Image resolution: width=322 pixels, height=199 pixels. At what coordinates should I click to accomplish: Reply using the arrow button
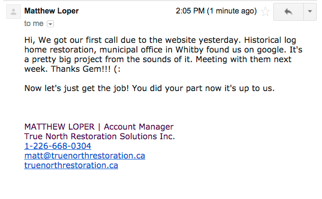[289, 12]
